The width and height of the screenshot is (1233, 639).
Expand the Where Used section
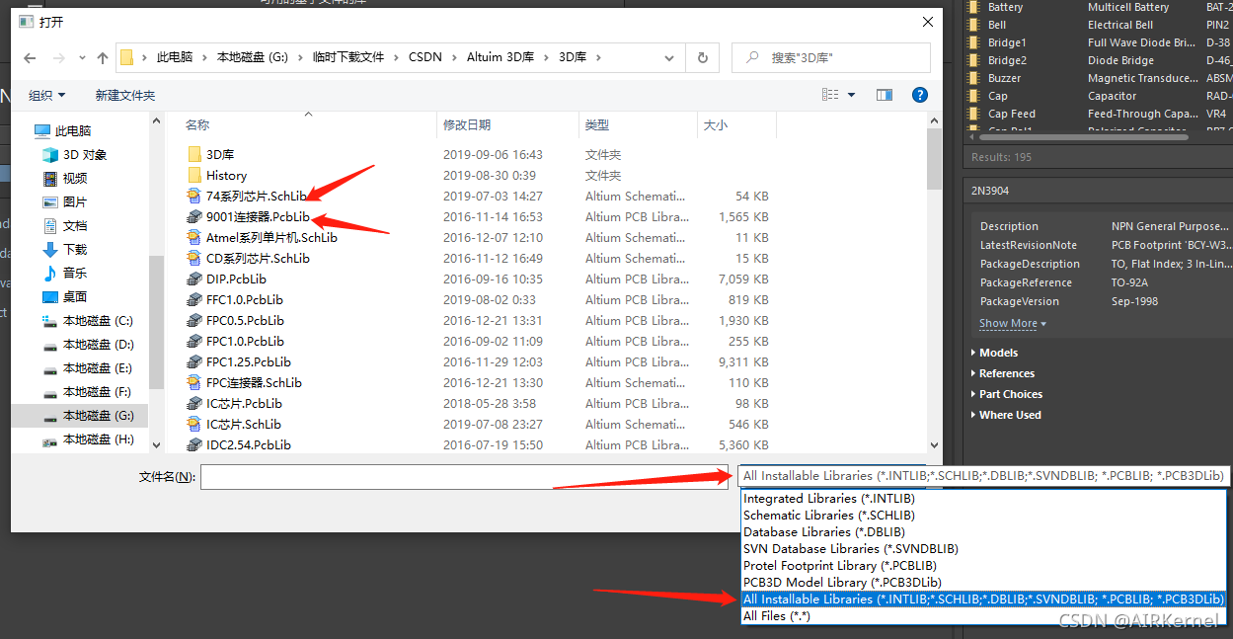pos(1005,415)
